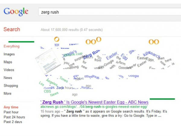
Task: Expand the More search categories
Action: (x=8, y=93)
